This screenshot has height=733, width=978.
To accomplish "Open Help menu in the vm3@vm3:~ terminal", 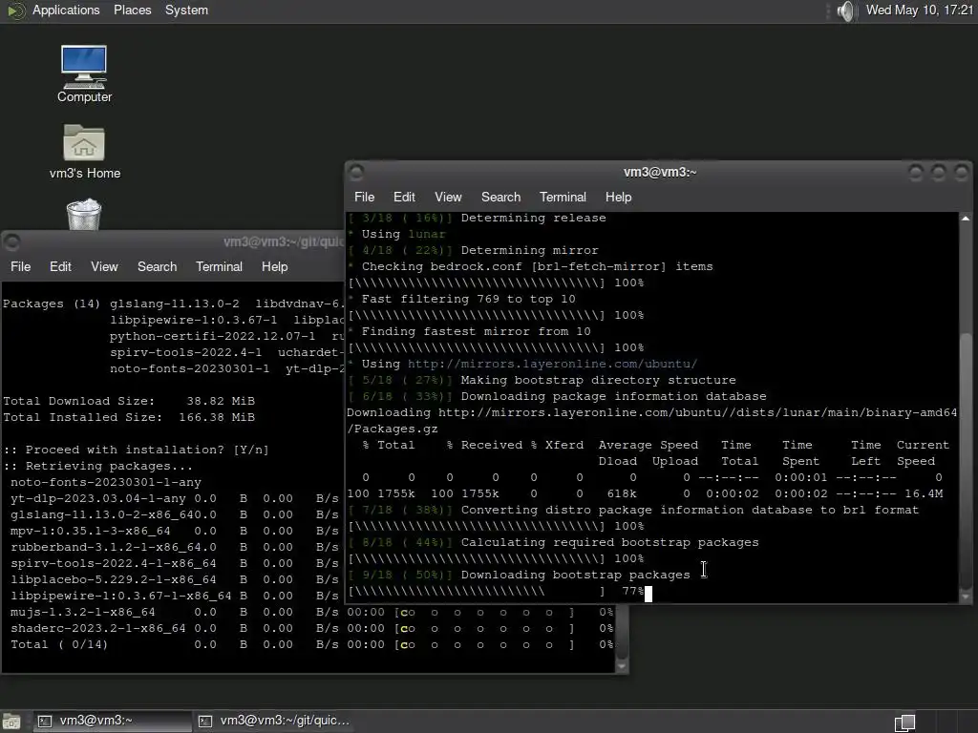I will [x=618, y=197].
